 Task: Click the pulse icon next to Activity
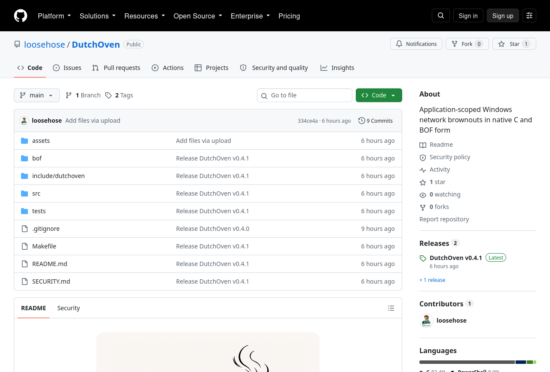pos(423,170)
